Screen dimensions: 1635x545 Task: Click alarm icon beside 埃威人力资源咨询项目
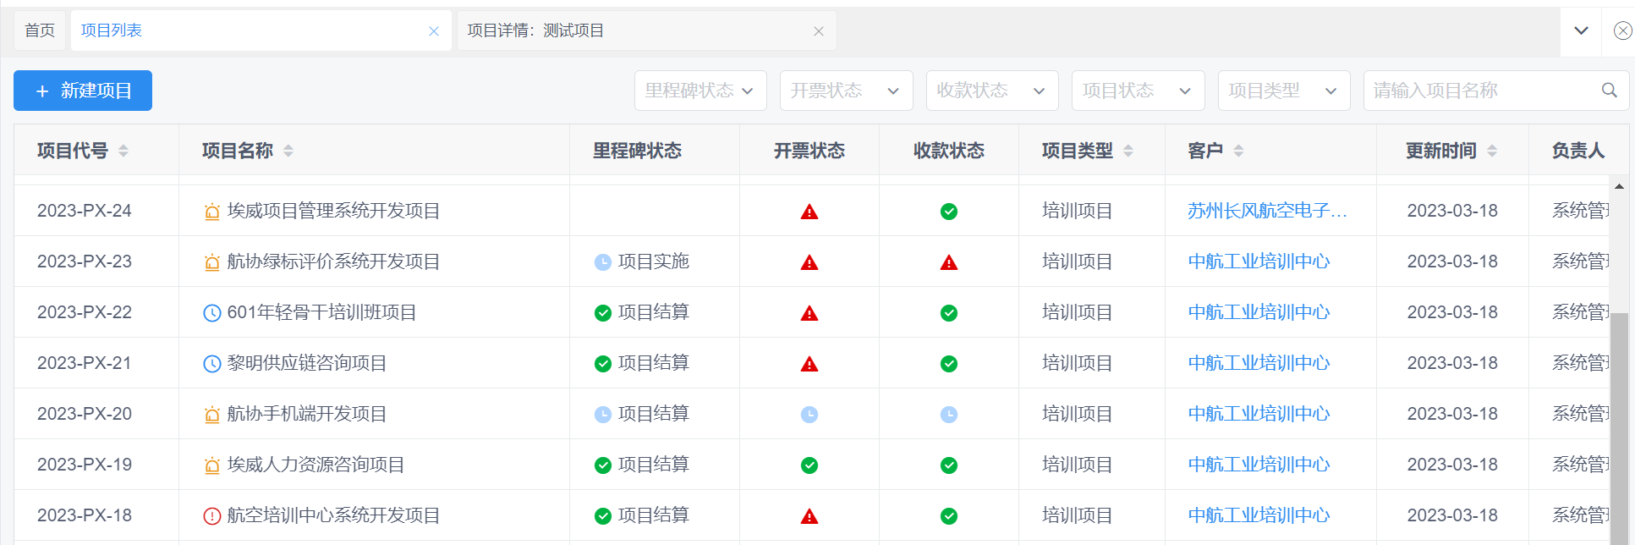[x=211, y=465]
